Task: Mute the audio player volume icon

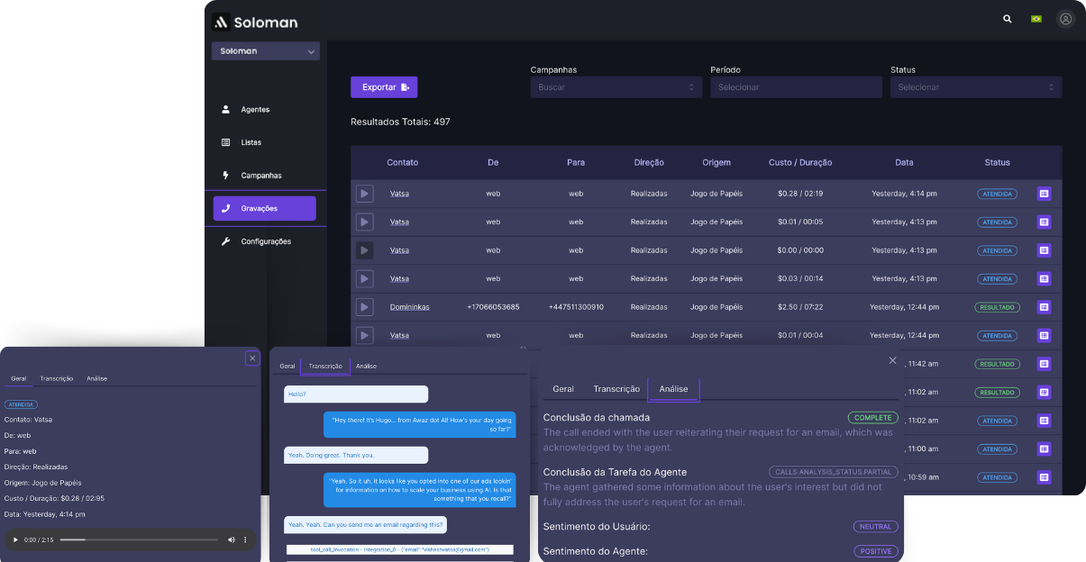Action: click(x=232, y=539)
